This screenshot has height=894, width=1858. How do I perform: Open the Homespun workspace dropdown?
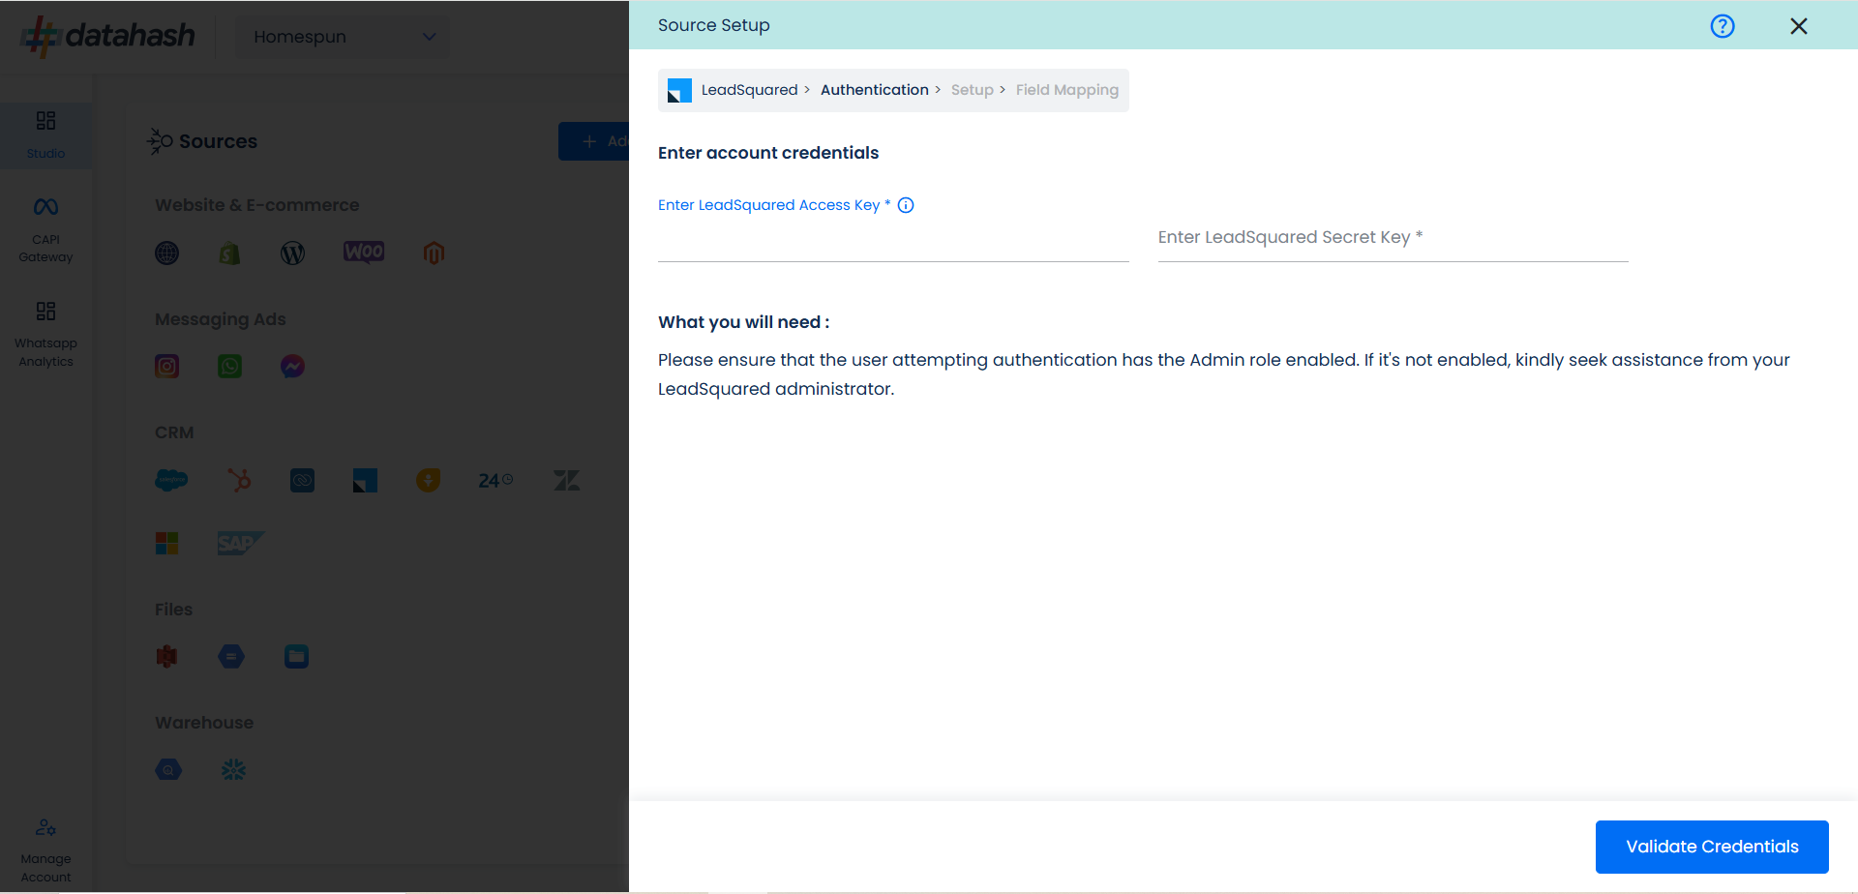pos(343,37)
